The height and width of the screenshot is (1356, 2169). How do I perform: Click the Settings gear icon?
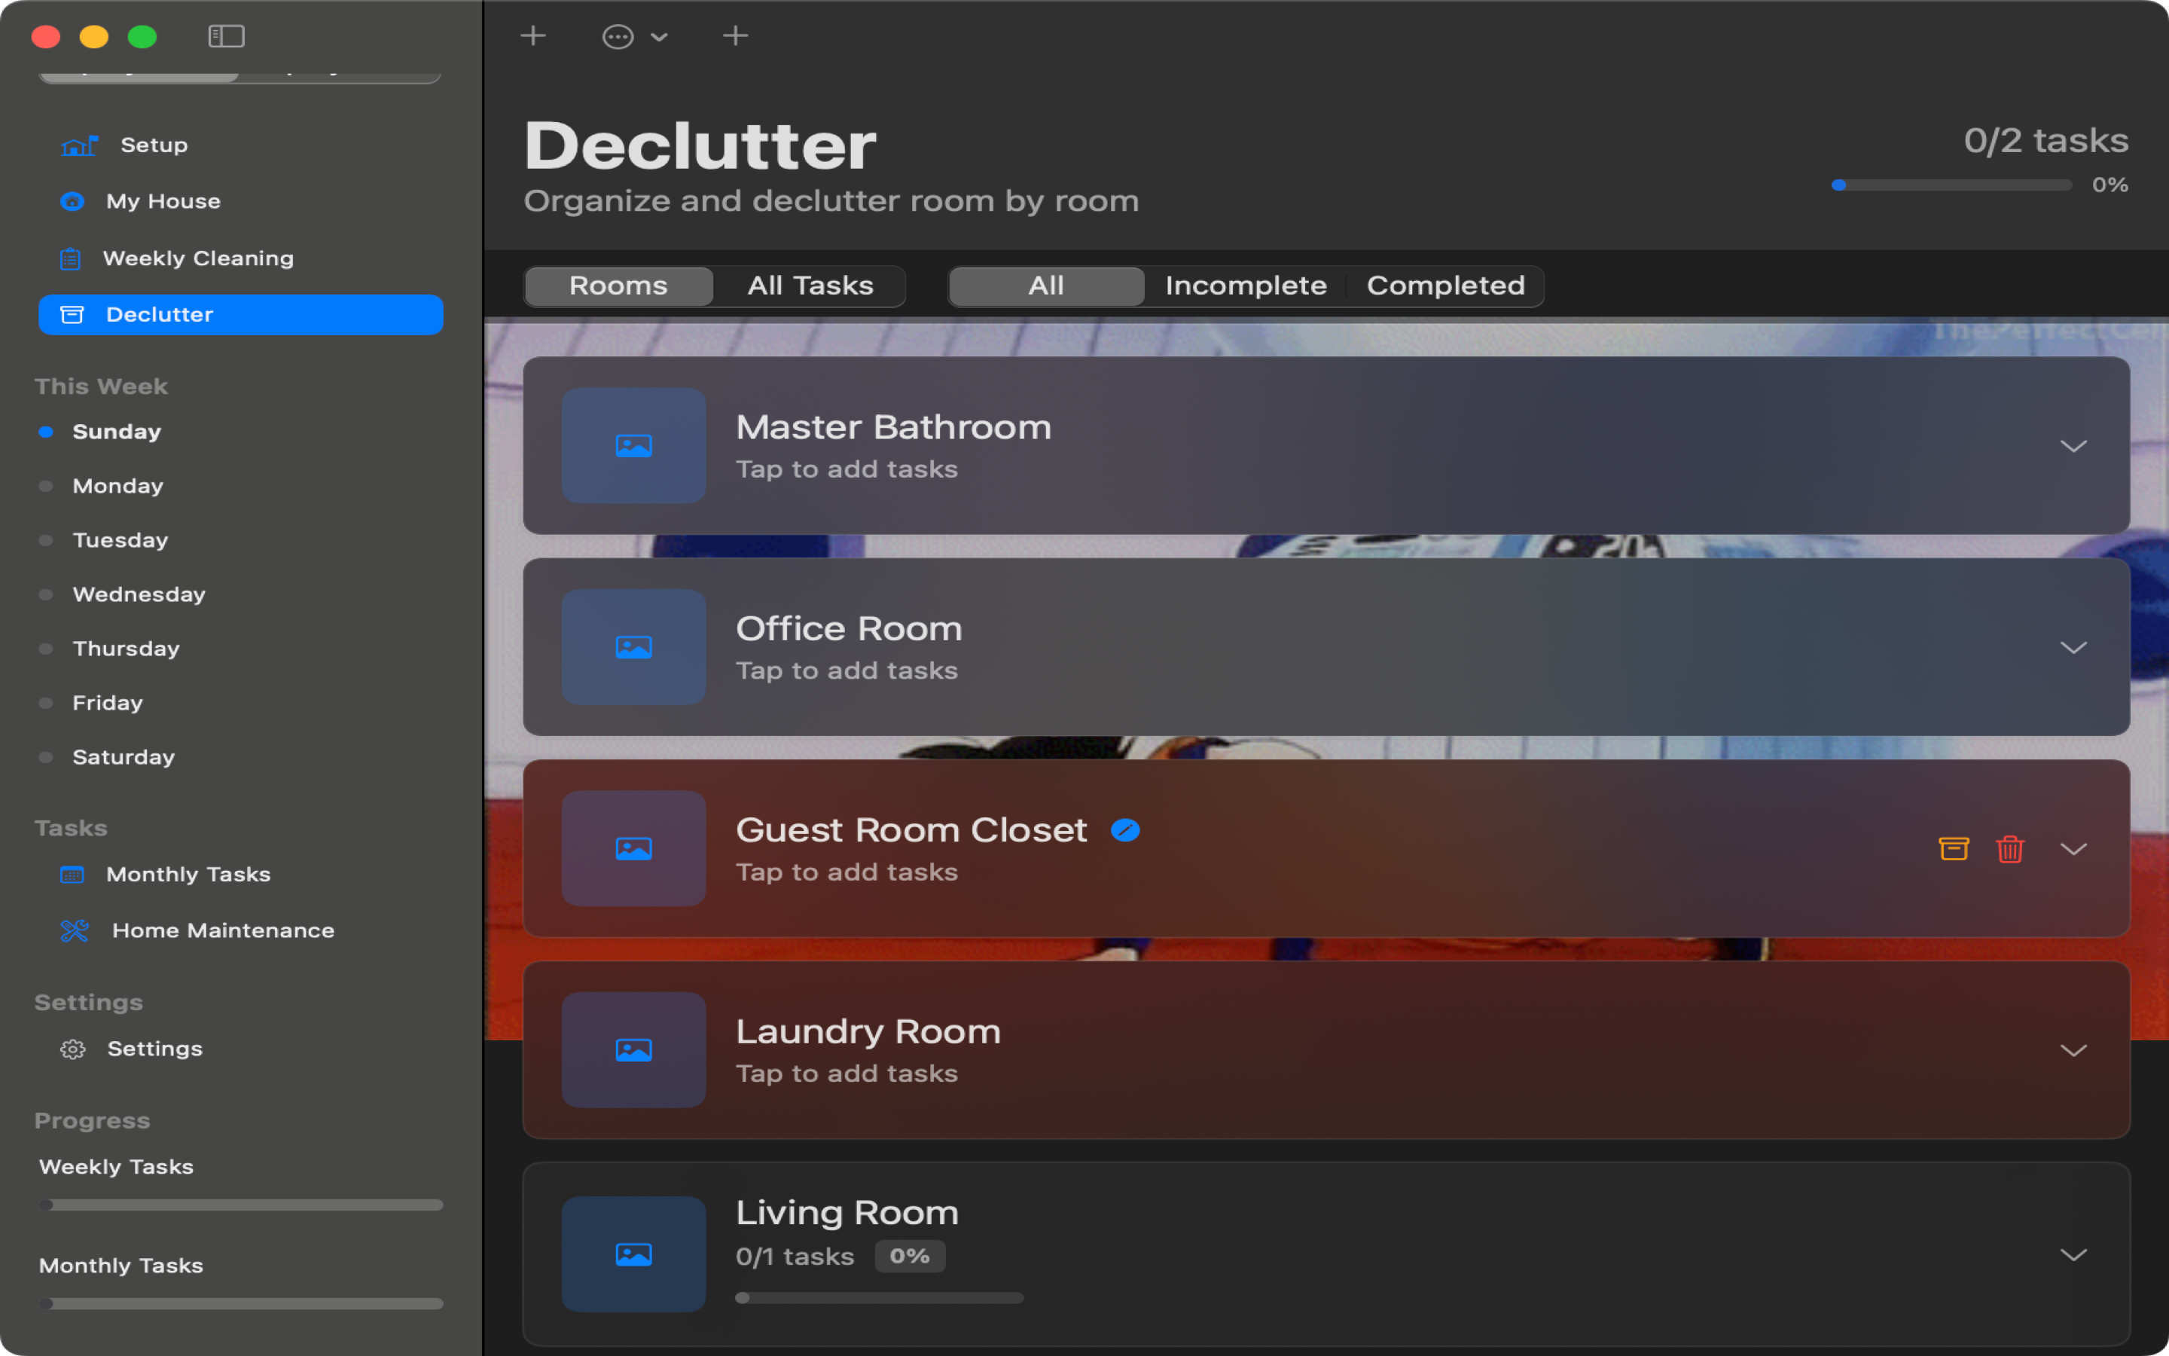(72, 1049)
